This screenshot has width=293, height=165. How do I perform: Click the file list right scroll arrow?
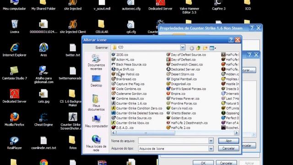236,133
